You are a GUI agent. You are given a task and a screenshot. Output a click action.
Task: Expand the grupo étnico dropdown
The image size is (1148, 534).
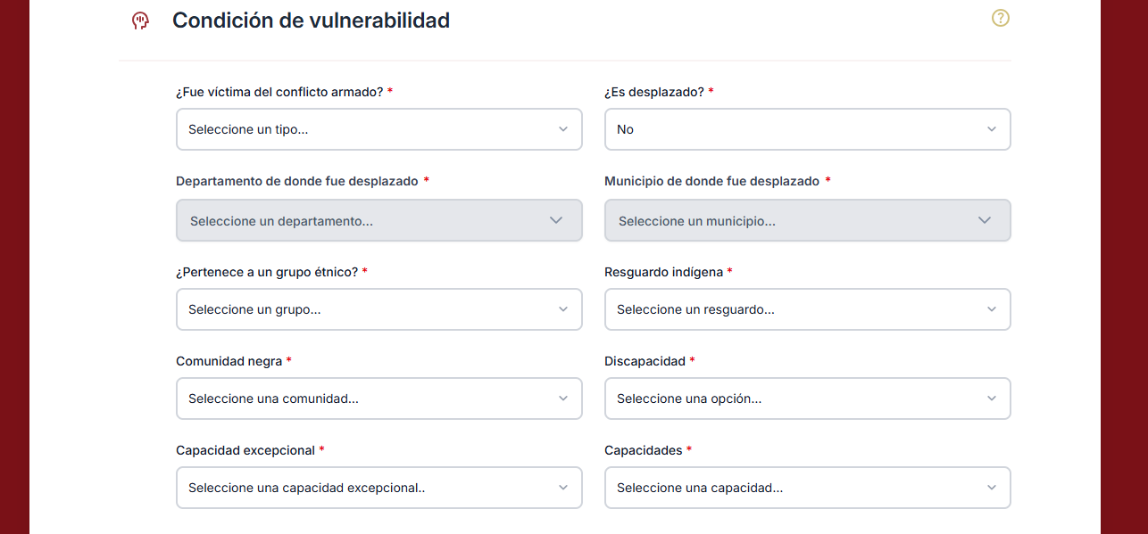tap(379, 309)
